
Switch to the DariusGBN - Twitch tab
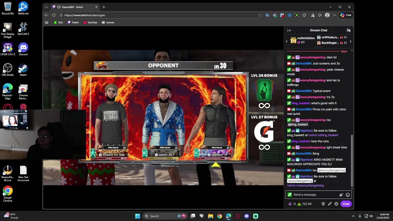pyautogui.click(x=75, y=7)
